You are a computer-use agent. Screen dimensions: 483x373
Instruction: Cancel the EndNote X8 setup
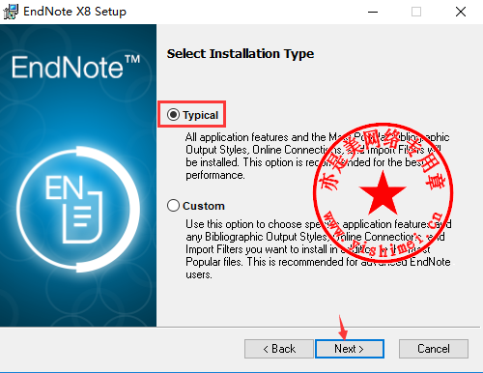pos(434,349)
